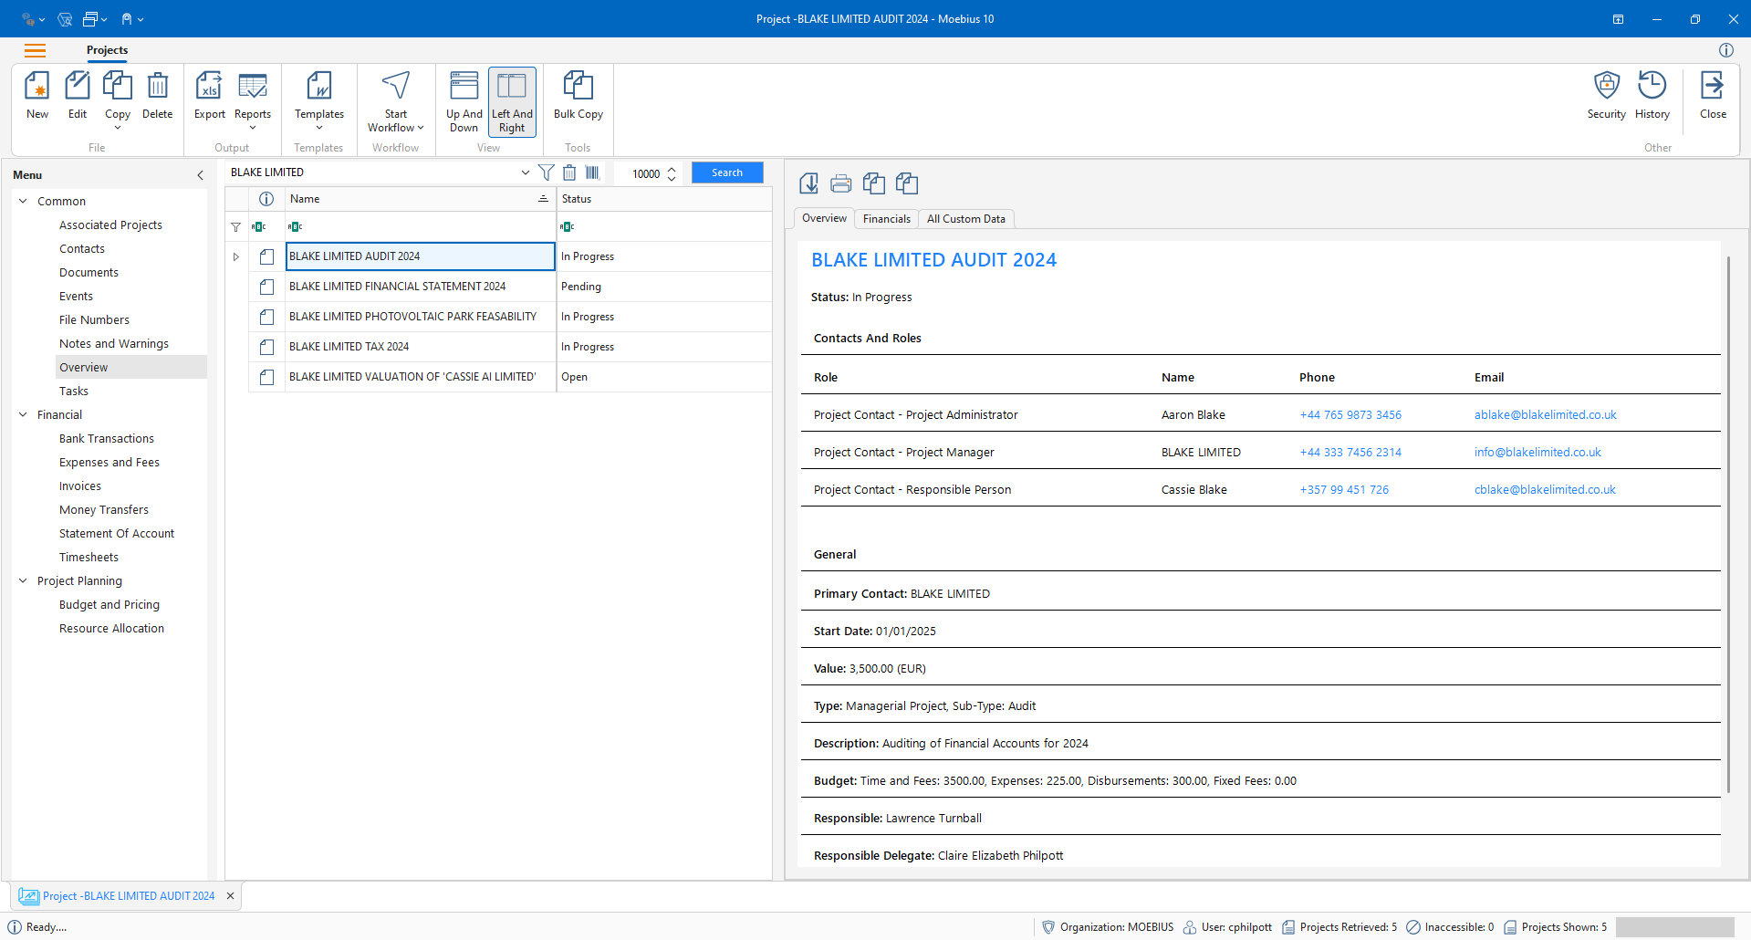This screenshot has width=1751, height=940.
Task: Click the first copy icon in preview toolbar
Action: 874,183
